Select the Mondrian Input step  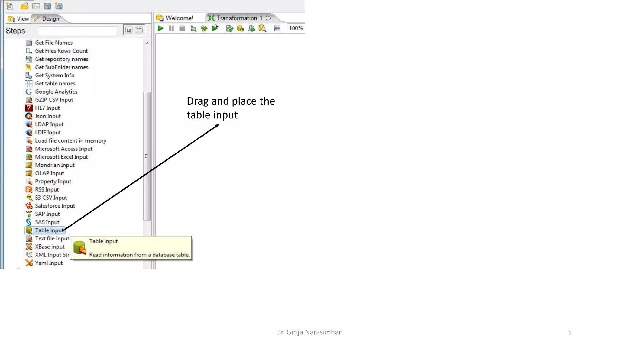click(55, 165)
